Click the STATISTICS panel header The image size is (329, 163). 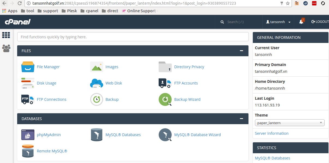(291, 148)
